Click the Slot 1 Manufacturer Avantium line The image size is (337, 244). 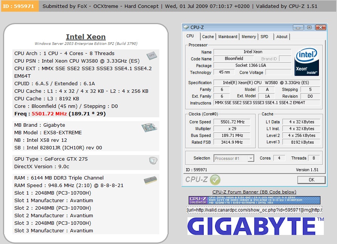[x=53, y=201]
